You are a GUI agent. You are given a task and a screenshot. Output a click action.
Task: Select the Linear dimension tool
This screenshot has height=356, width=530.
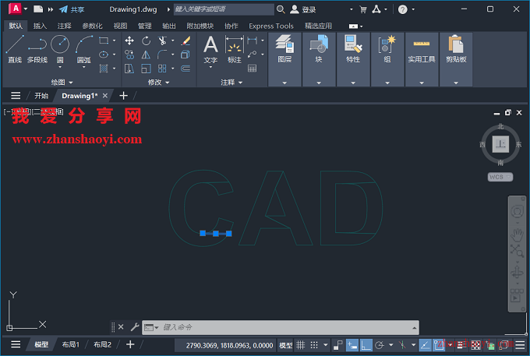(253, 41)
